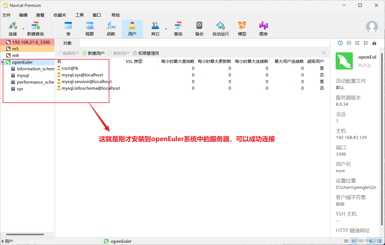The height and width of the screenshot is (245, 385).
Task: Click the fourth info-panel icon (reversed tree)
Action: click(366, 43)
